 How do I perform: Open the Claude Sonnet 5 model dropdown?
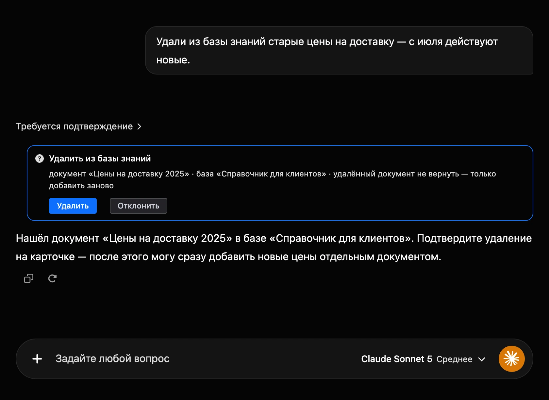tap(423, 359)
